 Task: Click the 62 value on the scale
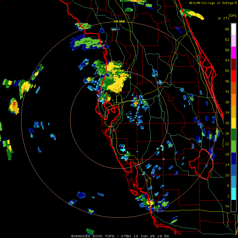227,40
